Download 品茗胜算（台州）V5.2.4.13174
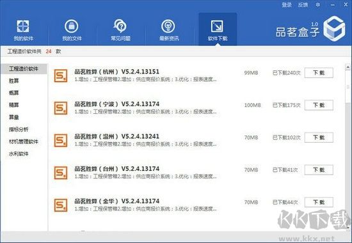 click(319, 170)
